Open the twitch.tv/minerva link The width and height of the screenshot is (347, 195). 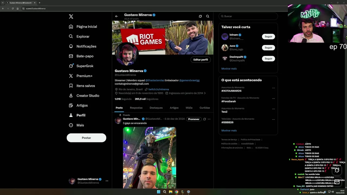(159, 89)
